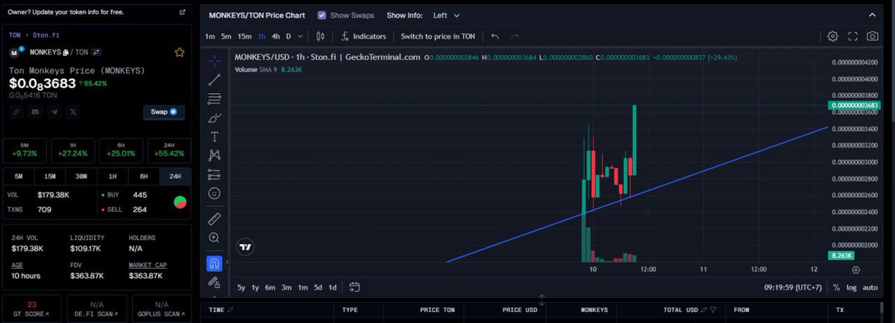Swap the MONKEYS/TON pair order icon
Screen dimensions: 895x323
point(96,52)
